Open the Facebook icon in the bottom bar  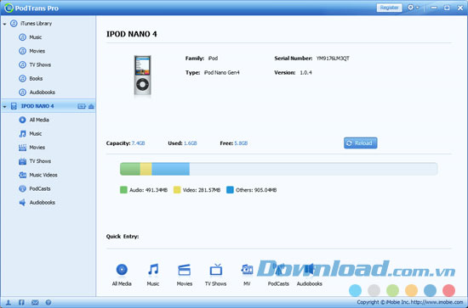click(x=21, y=303)
